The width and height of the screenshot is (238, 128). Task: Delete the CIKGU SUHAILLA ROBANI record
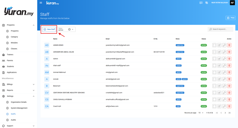tap(229, 99)
